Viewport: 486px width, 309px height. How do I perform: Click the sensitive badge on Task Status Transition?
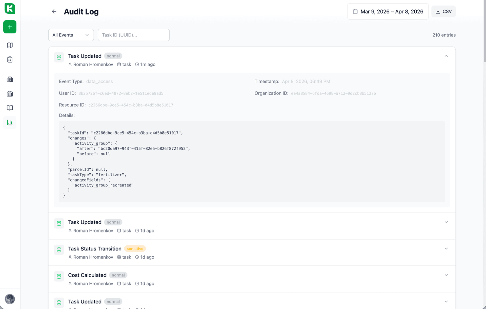(x=135, y=249)
